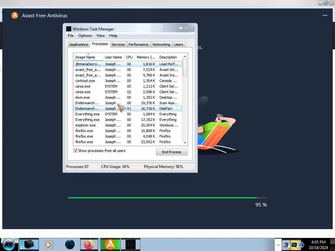Viewport: 335px width, 251px height.
Task: Sort by Image Name column header
Action: click(88, 57)
